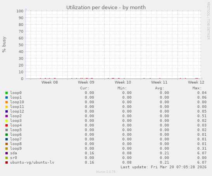Click the loop11 yellow color swatch
This screenshot has width=212, height=176.
[x=7, y=107]
